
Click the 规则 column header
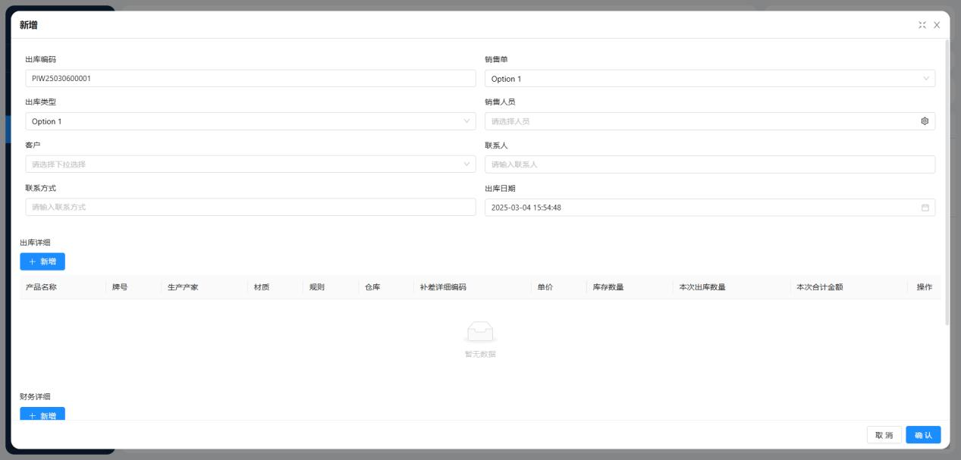pos(331,287)
